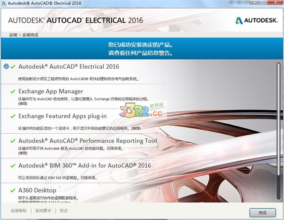The image size is (284, 220).
Task: Click the green checkmark next to Autodesk AutoCAD Electrical 2016
Action: tap(13, 67)
